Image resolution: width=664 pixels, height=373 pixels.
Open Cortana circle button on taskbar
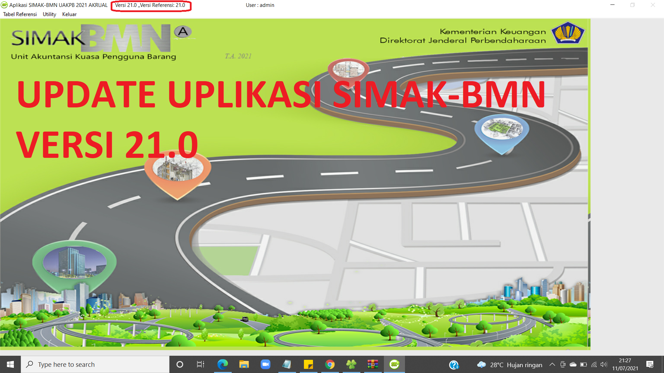tap(180, 364)
